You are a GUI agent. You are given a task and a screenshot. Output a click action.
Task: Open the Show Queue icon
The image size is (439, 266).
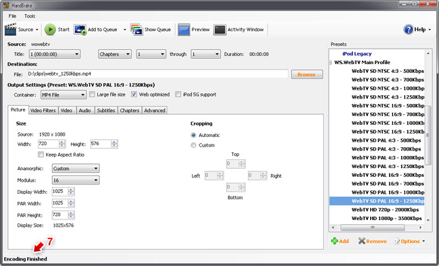136,30
